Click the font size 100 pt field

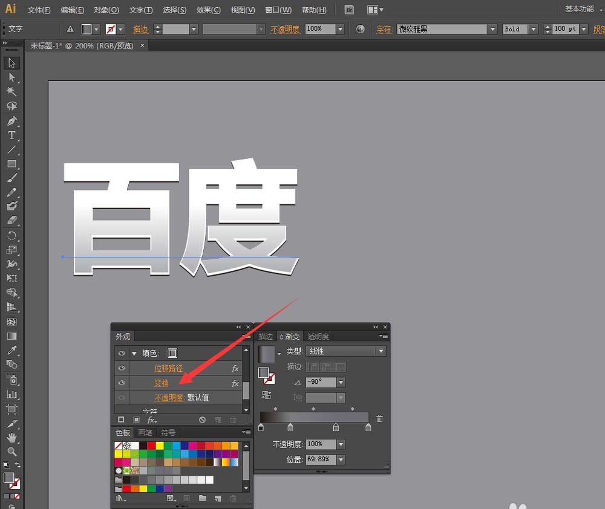pyautogui.click(x=565, y=29)
